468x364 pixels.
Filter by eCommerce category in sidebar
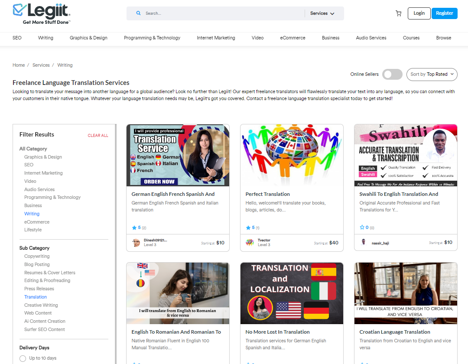pos(37,222)
